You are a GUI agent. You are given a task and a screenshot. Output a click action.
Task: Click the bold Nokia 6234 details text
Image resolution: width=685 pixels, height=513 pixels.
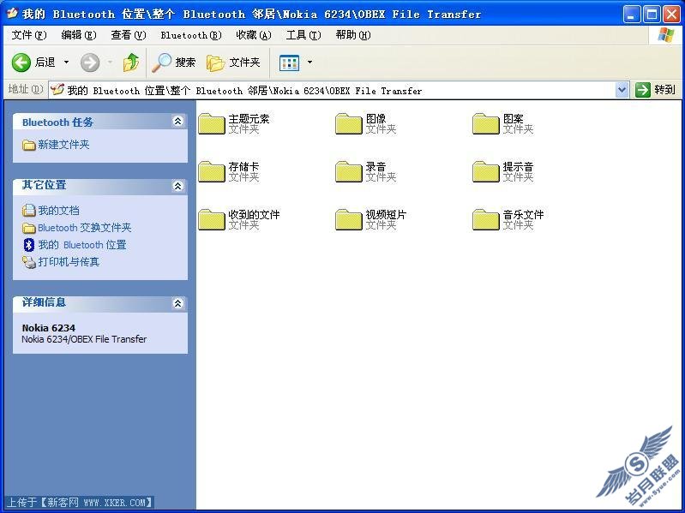tap(49, 328)
